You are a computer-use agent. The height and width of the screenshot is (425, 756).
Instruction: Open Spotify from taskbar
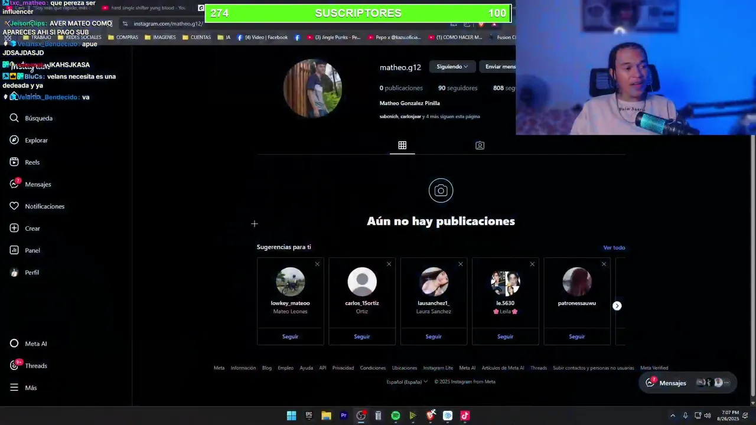point(395,416)
